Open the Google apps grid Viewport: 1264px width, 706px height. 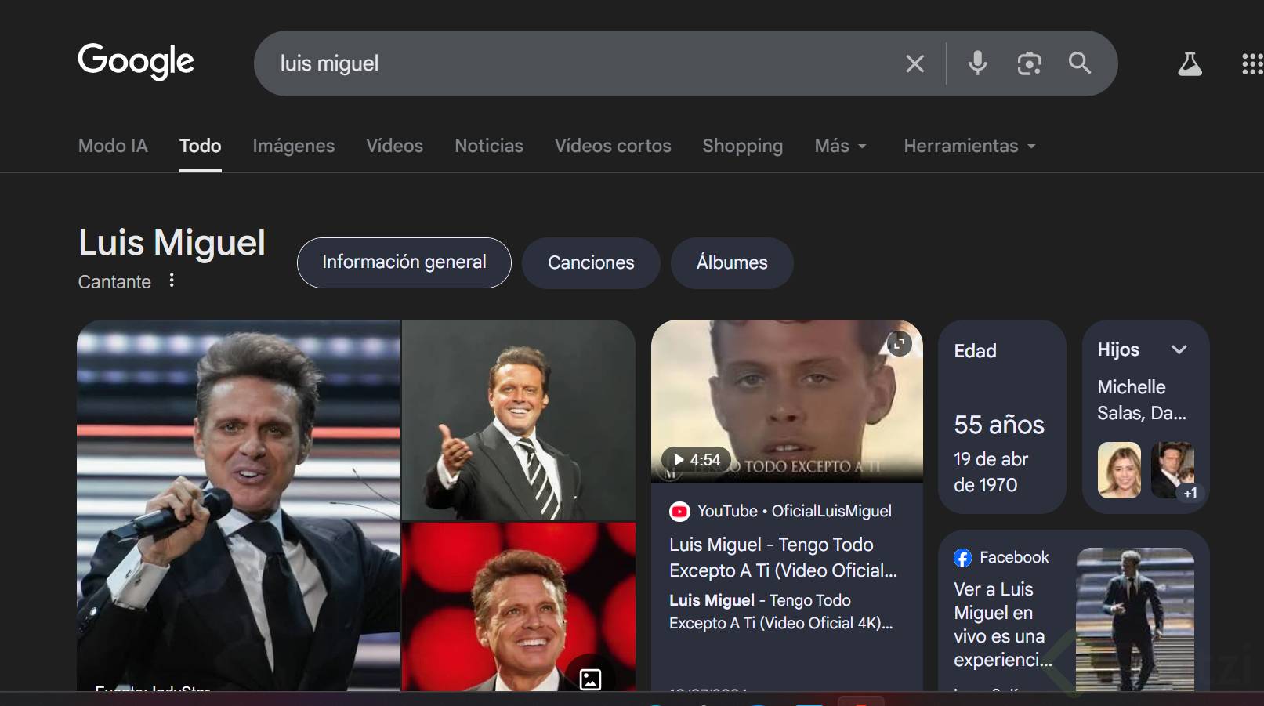coord(1252,63)
